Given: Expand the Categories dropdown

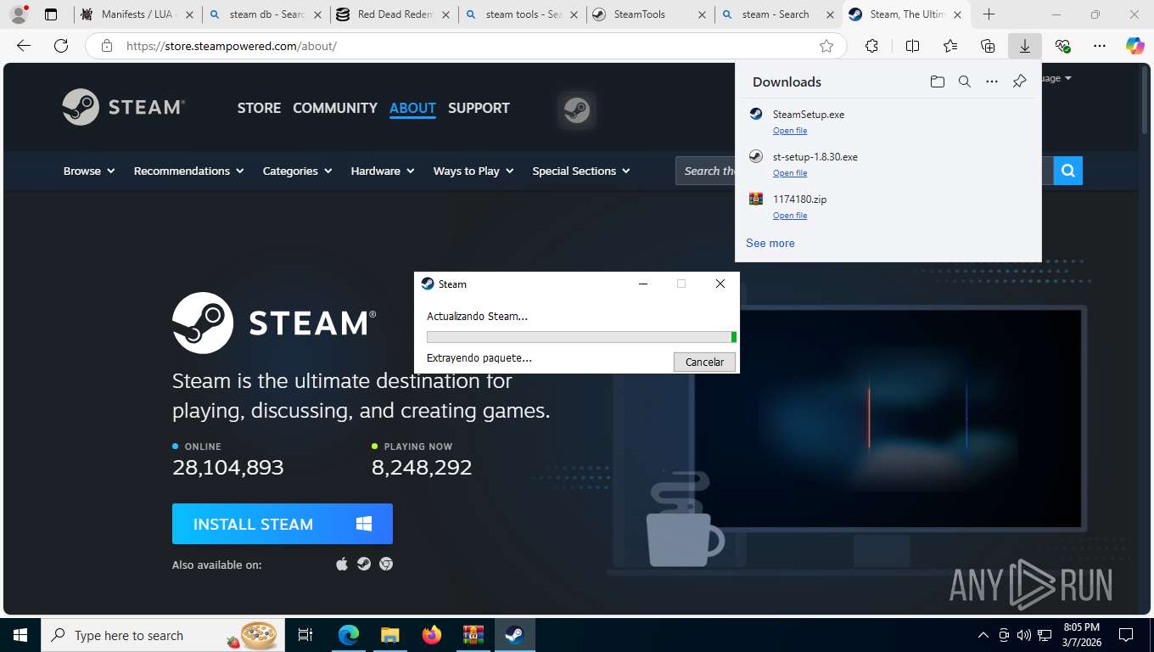Looking at the screenshot, I should coord(298,171).
